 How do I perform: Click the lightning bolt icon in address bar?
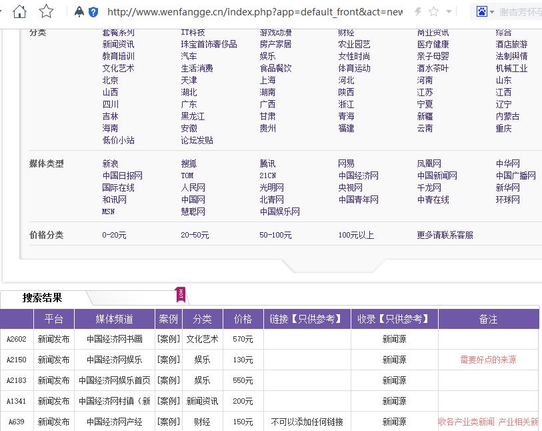(x=418, y=12)
